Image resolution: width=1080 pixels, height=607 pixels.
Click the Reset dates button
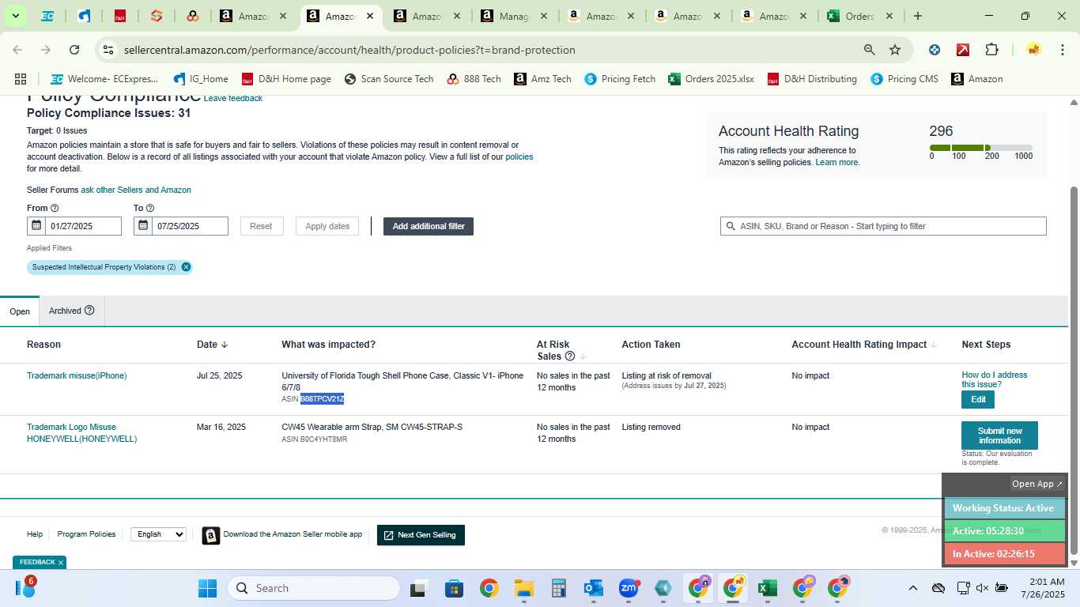click(261, 226)
